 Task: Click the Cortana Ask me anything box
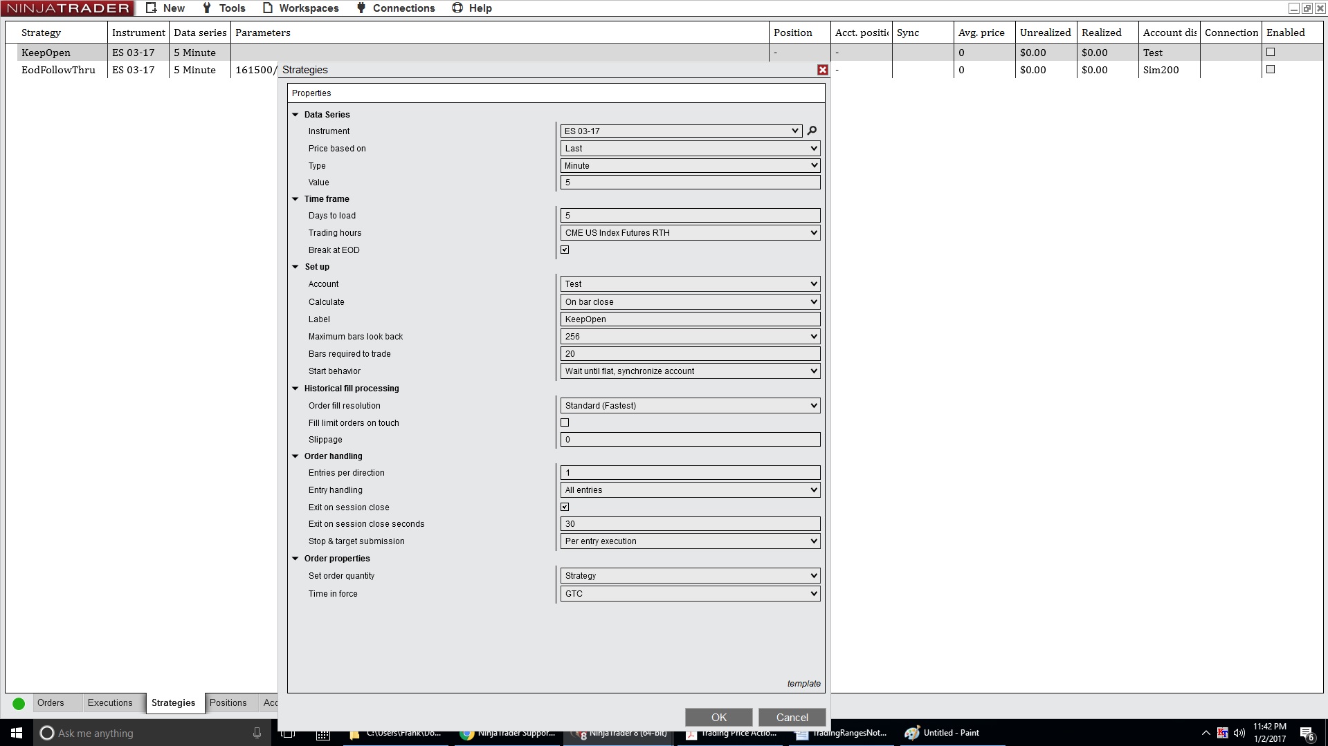pyautogui.click(x=152, y=733)
